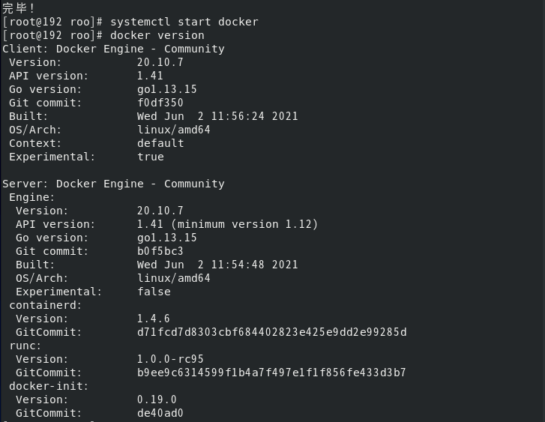Click the 'Server: Docker Engine - Community' heading
The height and width of the screenshot is (422, 545).
coord(113,184)
